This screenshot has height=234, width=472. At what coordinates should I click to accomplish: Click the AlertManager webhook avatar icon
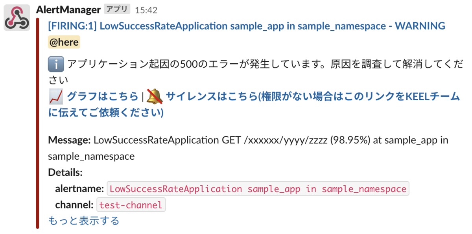[17, 18]
